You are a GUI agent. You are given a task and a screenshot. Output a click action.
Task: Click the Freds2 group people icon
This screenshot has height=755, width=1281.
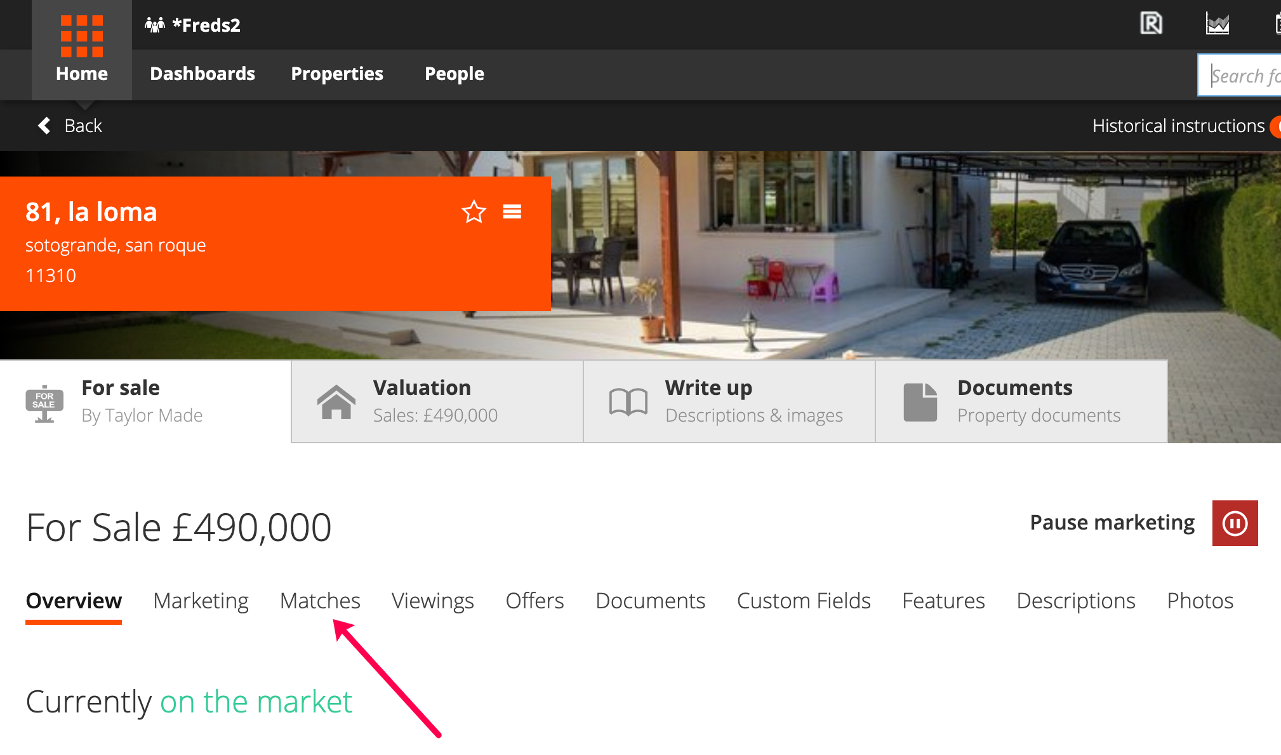[155, 25]
